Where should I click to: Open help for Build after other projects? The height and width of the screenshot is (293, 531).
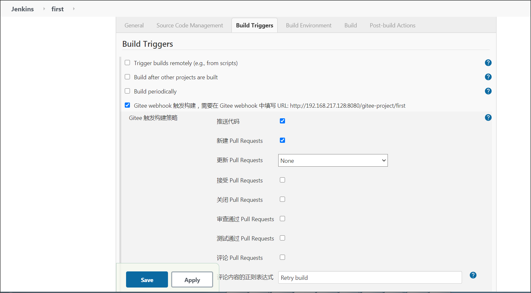[488, 77]
